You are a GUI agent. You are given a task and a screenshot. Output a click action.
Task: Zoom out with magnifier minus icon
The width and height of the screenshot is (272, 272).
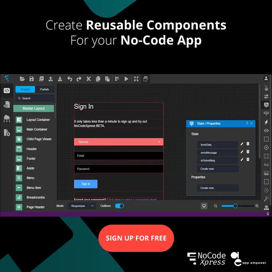point(216,206)
